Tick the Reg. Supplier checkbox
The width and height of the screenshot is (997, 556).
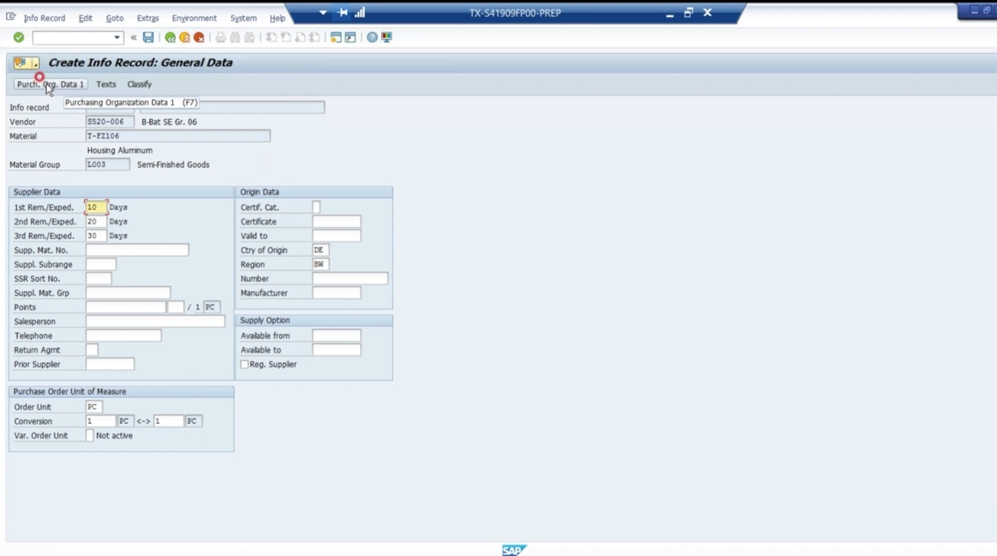click(x=244, y=365)
